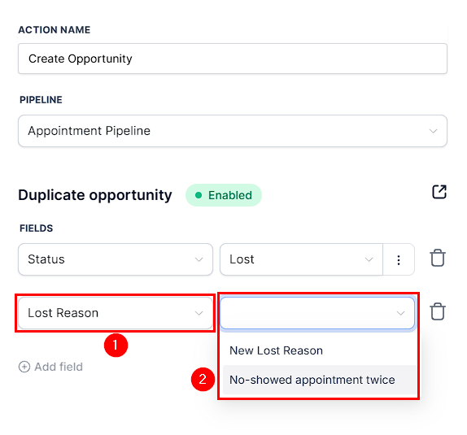Open the Lost value dropdown

pyautogui.click(x=301, y=259)
